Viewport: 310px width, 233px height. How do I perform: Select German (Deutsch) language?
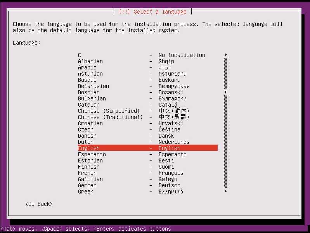tap(148, 185)
